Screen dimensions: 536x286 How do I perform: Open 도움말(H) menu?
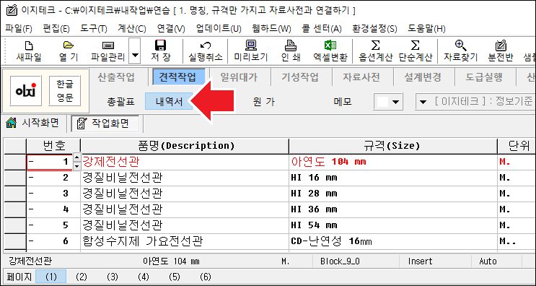(426, 28)
